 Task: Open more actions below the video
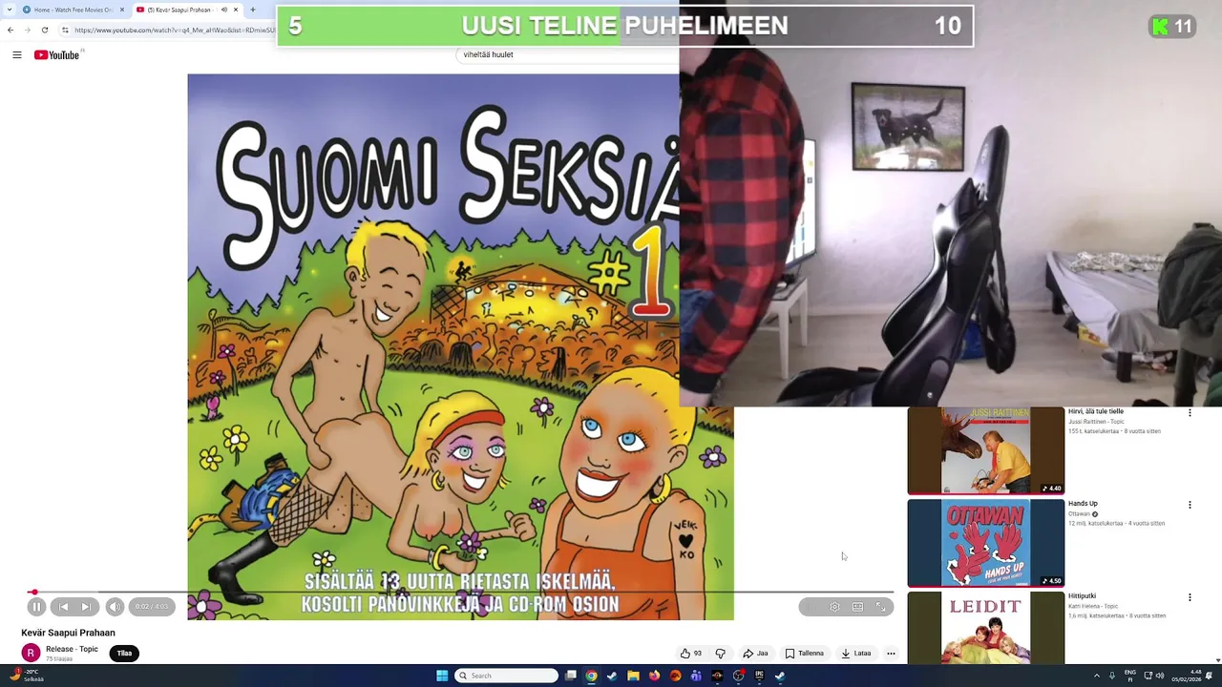[891, 654]
